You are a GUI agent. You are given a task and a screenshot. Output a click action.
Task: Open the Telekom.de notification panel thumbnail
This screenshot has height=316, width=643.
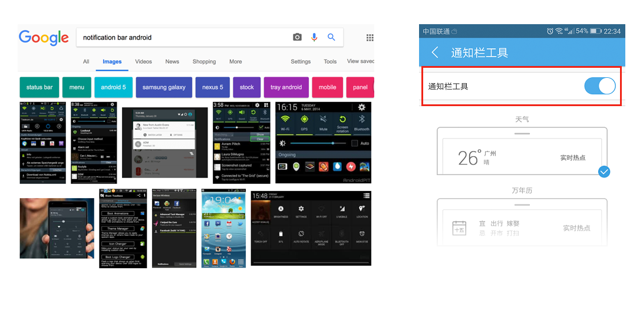[42, 143]
